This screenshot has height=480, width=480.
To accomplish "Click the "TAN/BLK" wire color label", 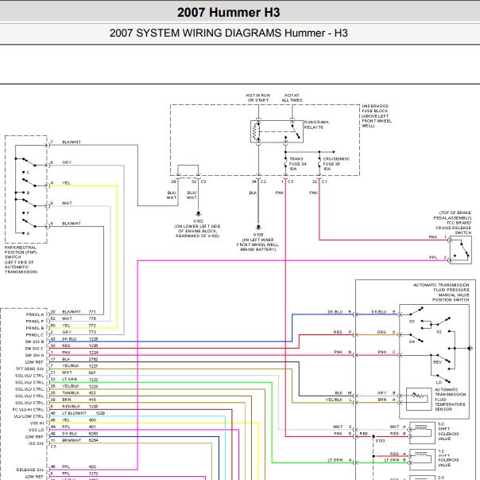I will coord(71,393).
